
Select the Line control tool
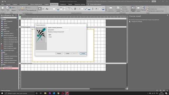tap(72, 9)
